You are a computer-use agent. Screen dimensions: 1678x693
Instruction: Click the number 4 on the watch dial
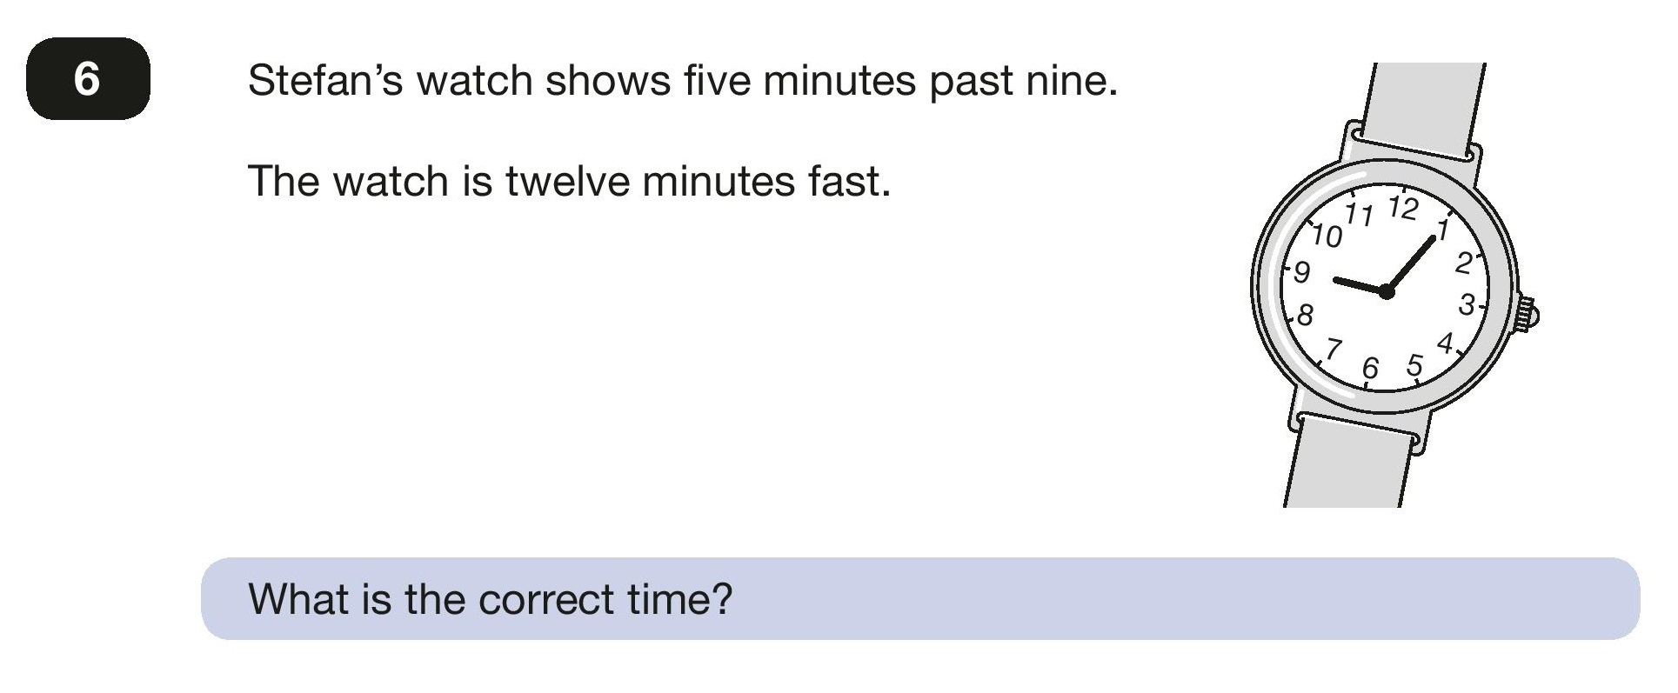[x=1445, y=344]
